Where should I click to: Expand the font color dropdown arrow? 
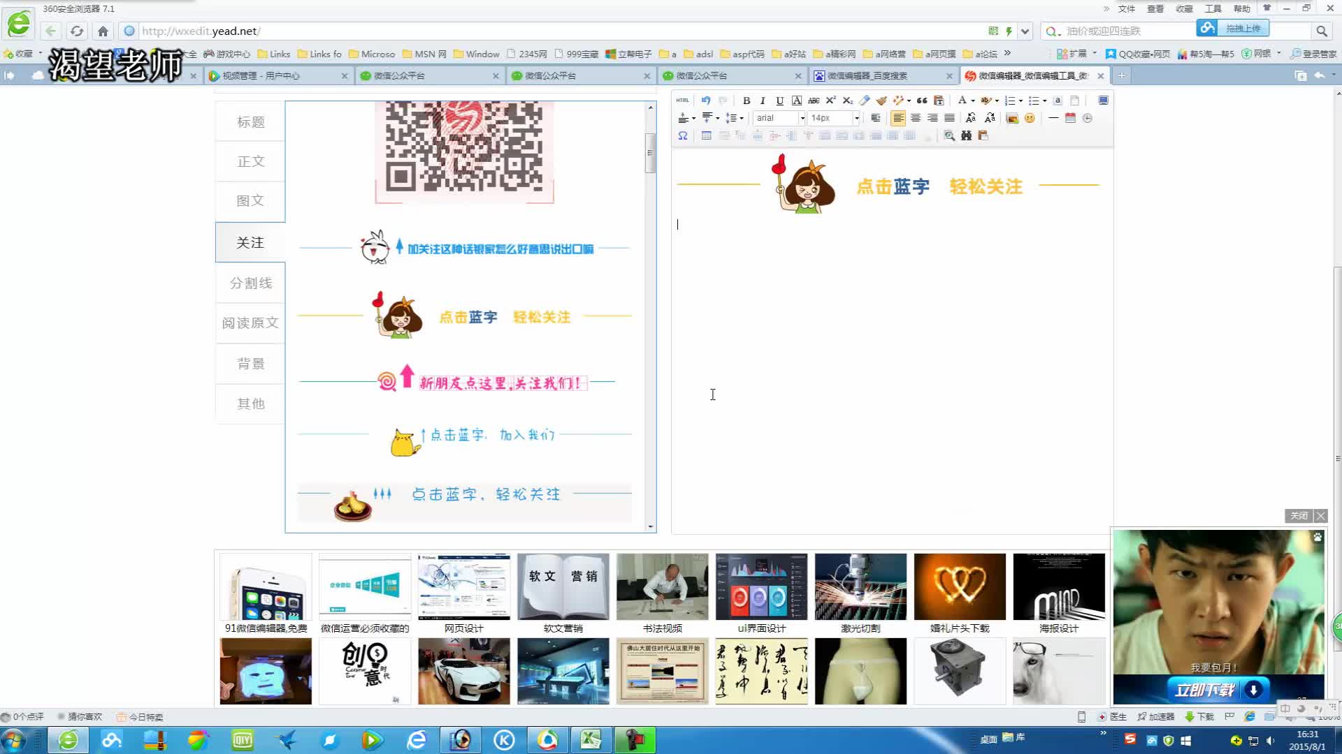tap(973, 101)
